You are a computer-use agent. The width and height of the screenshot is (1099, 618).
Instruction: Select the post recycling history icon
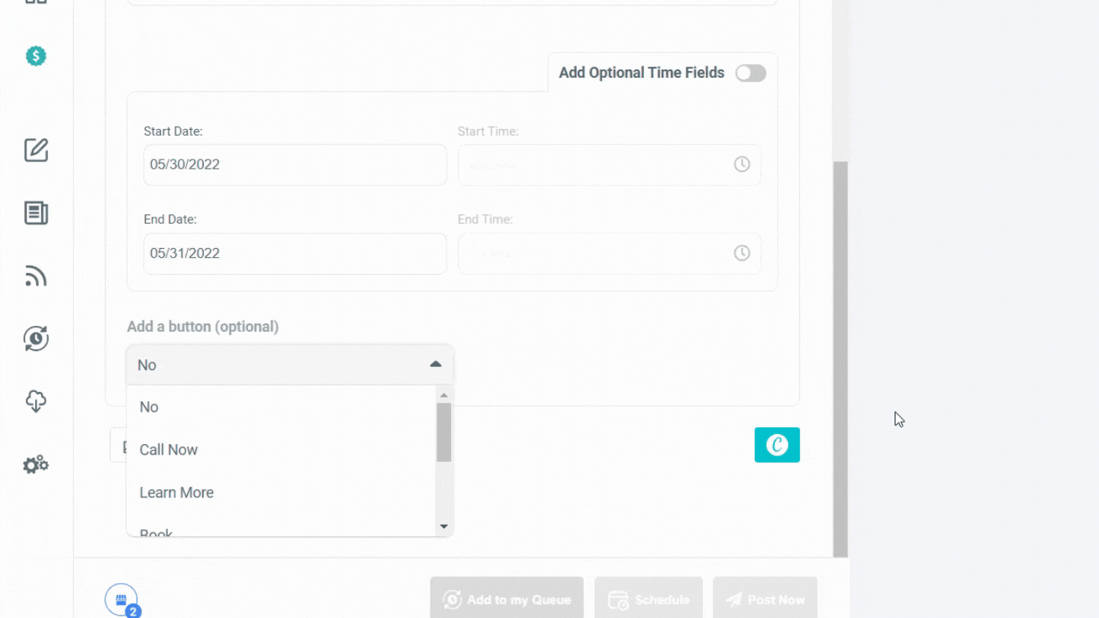coord(36,339)
